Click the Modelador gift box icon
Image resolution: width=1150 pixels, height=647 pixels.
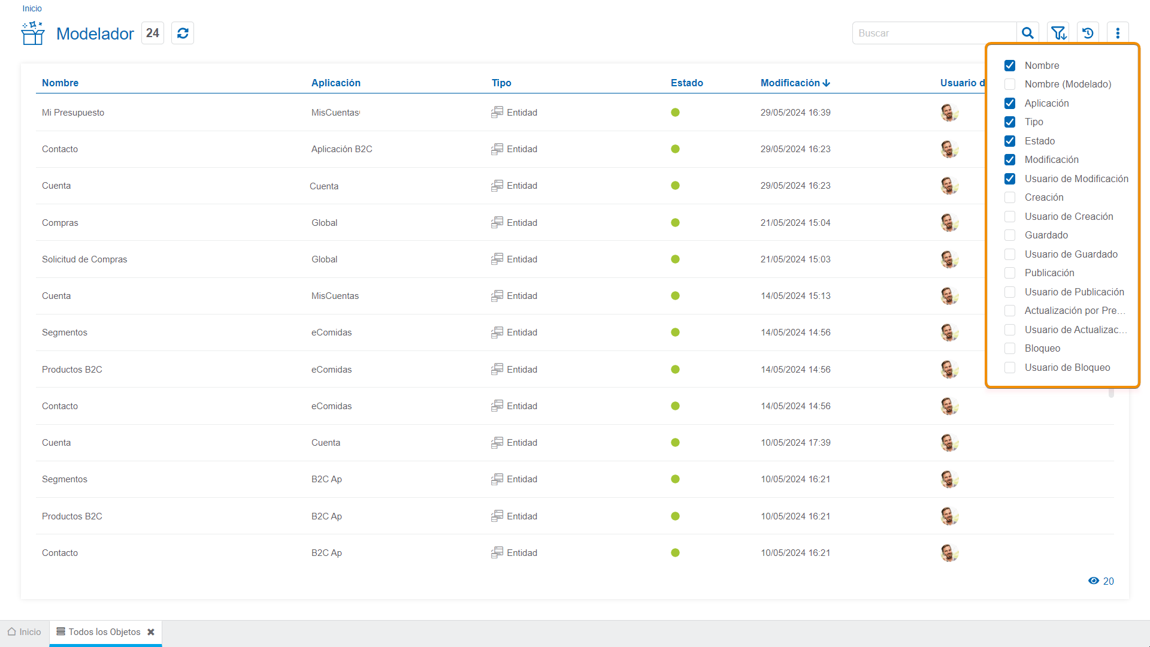[33, 33]
